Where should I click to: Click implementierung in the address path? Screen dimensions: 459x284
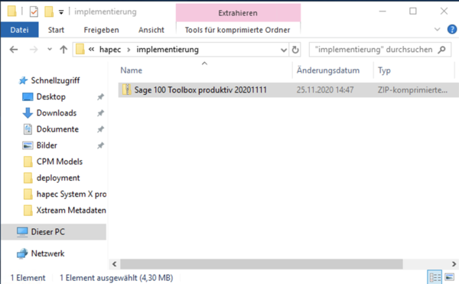tap(168, 50)
